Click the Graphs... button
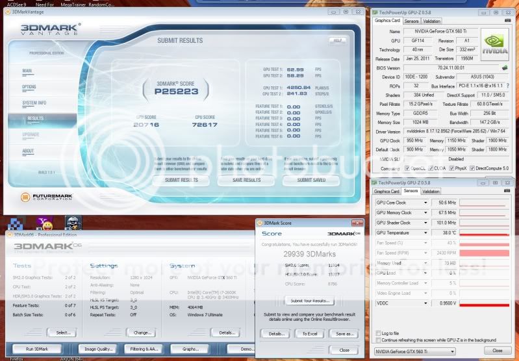The width and height of the screenshot is (519, 361). (190, 349)
